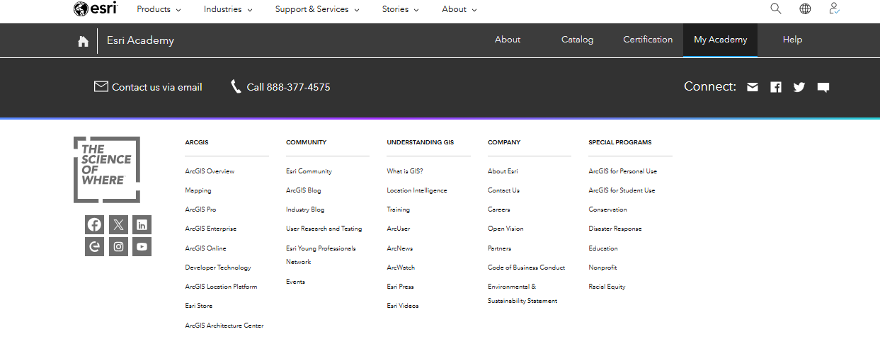880x339 pixels.
Task: Open footer Esri Community social icon
Action: (x=94, y=247)
